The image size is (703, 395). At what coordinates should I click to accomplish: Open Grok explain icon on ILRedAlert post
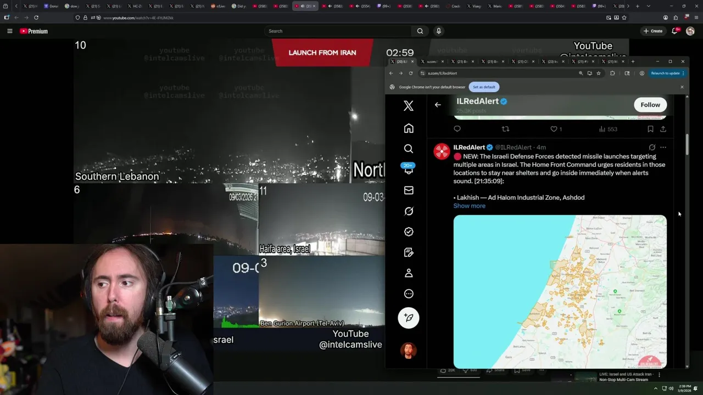point(652,148)
